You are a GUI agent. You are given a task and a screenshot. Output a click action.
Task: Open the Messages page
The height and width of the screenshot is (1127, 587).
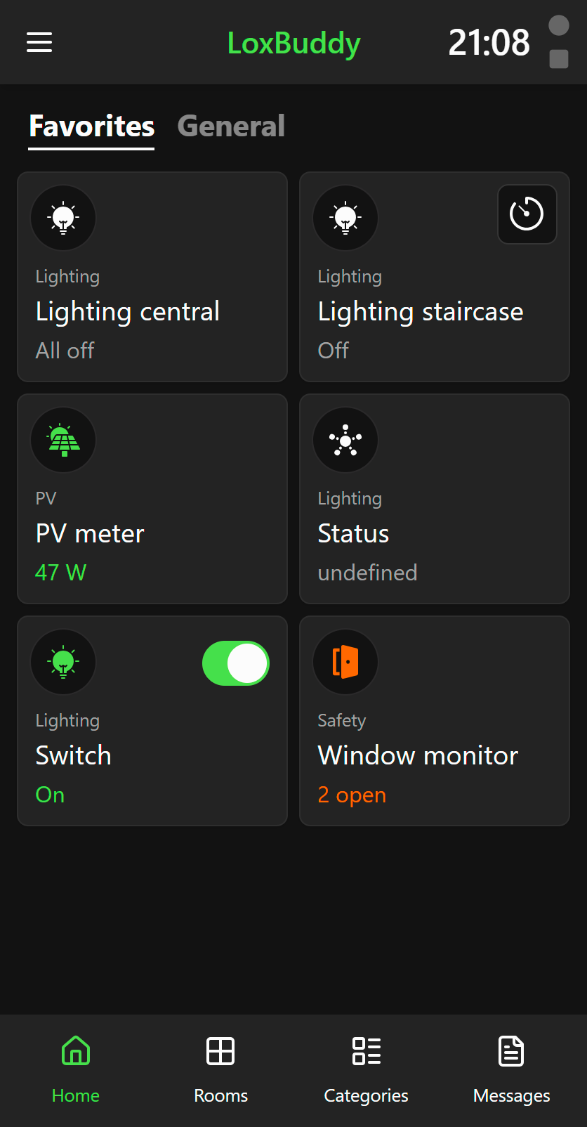click(x=511, y=1068)
